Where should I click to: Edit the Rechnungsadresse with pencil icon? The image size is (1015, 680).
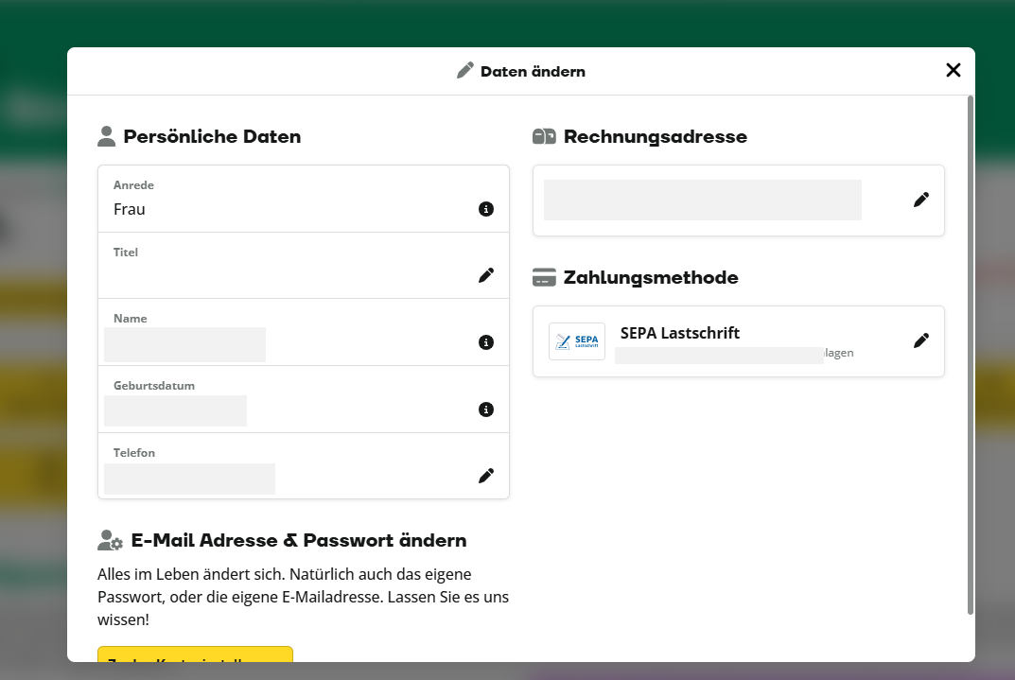coord(921,200)
